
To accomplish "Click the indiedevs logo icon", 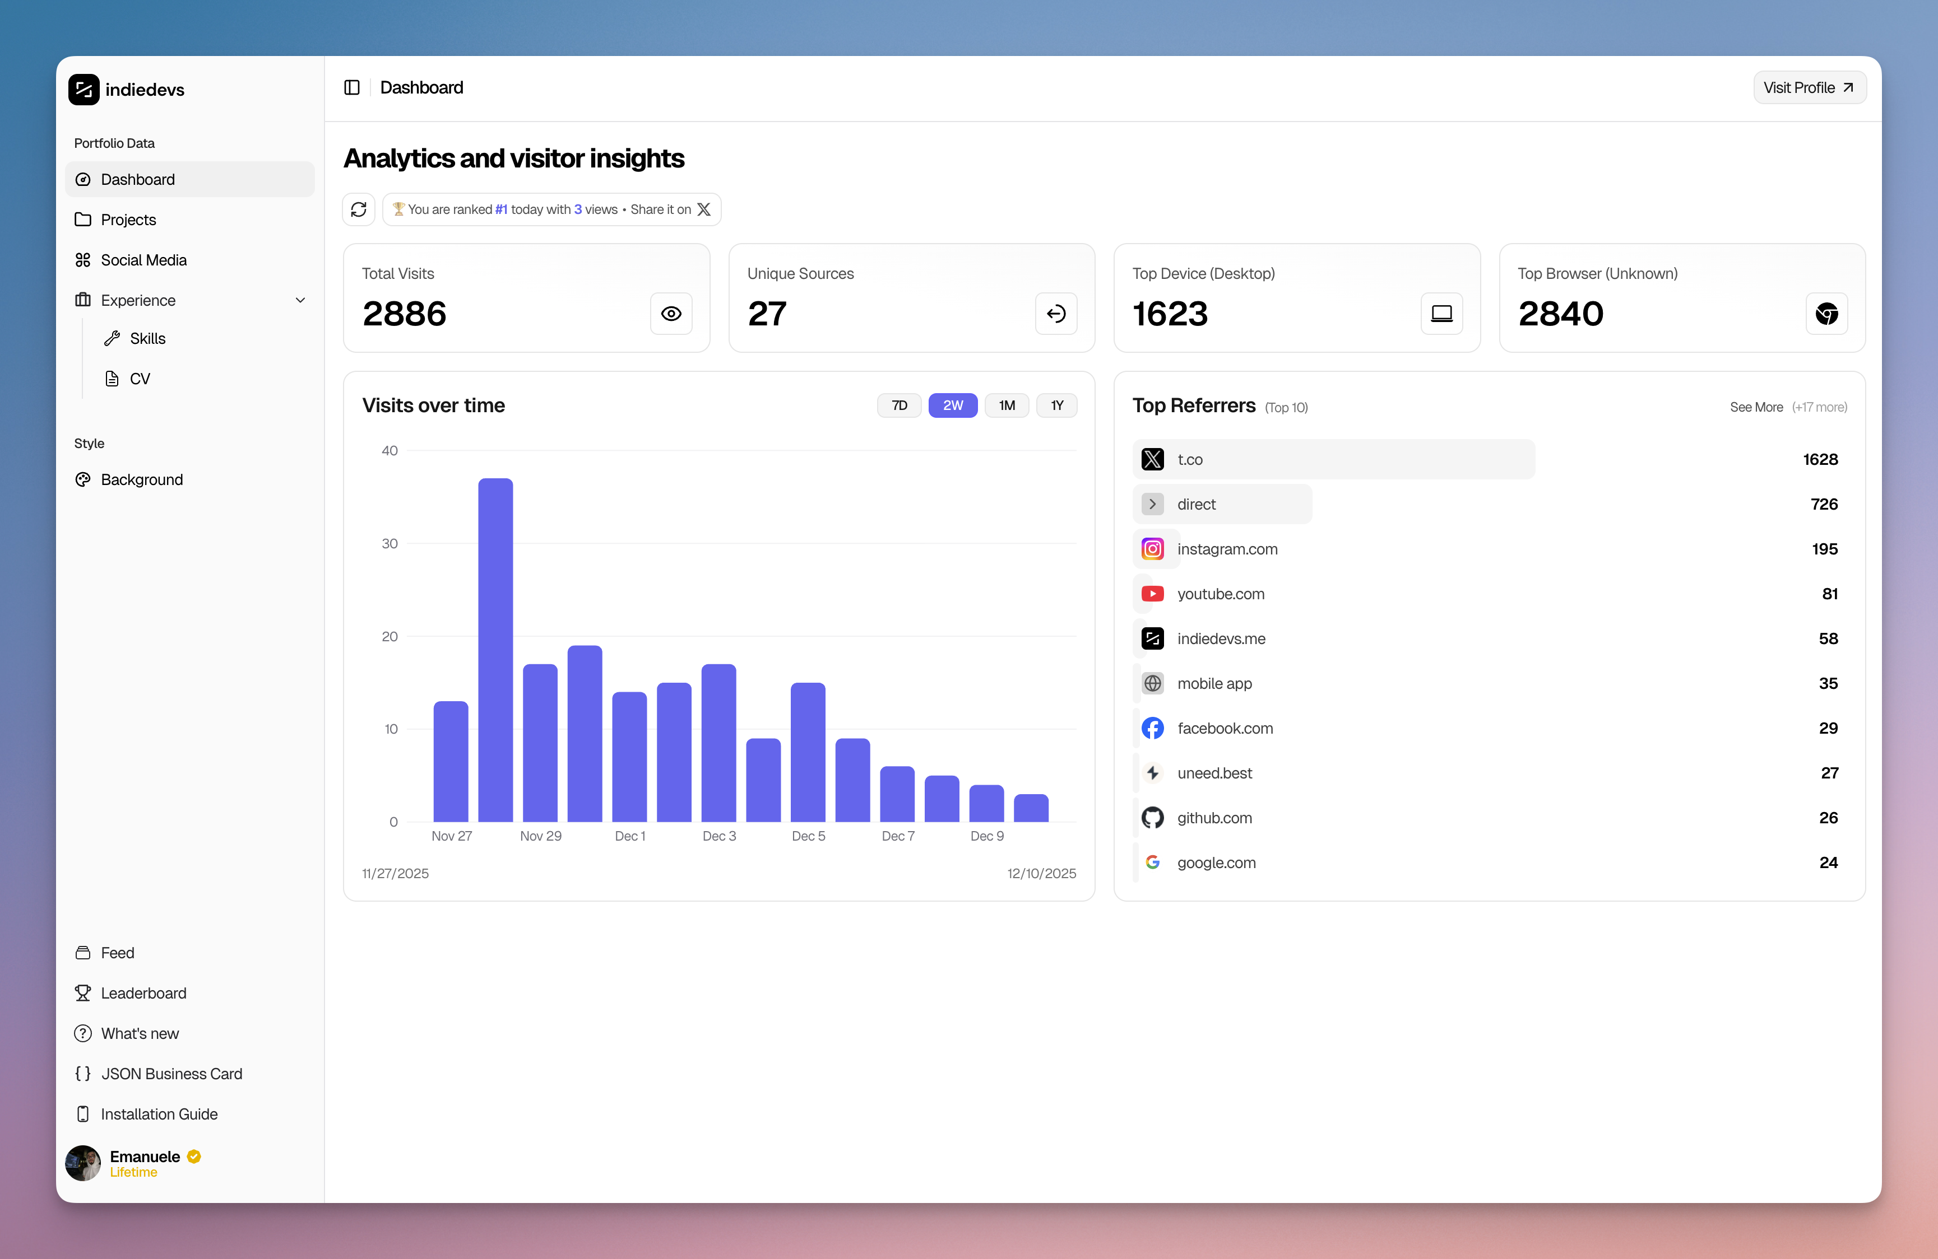I will pyautogui.click(x=84, y=90).
